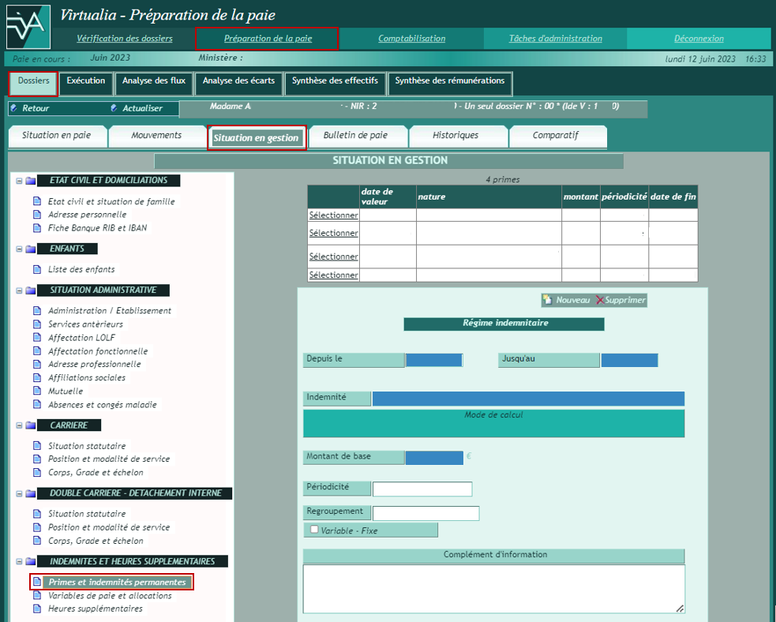This screenshot has height=622, width=776.
Task: Click the Périodicité input field
Action: pyautogui.click(x=422, y=489)
